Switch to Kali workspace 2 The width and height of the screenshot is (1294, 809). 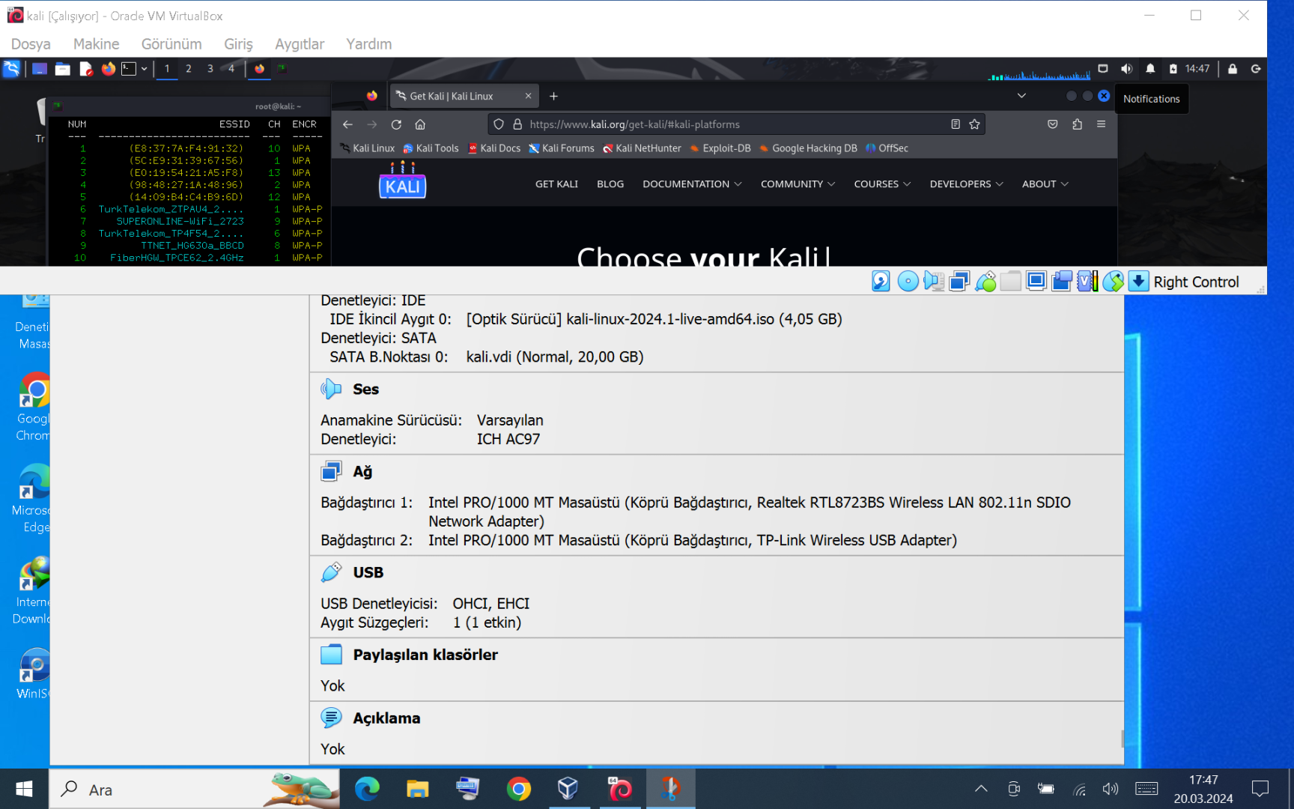point(189,69)
